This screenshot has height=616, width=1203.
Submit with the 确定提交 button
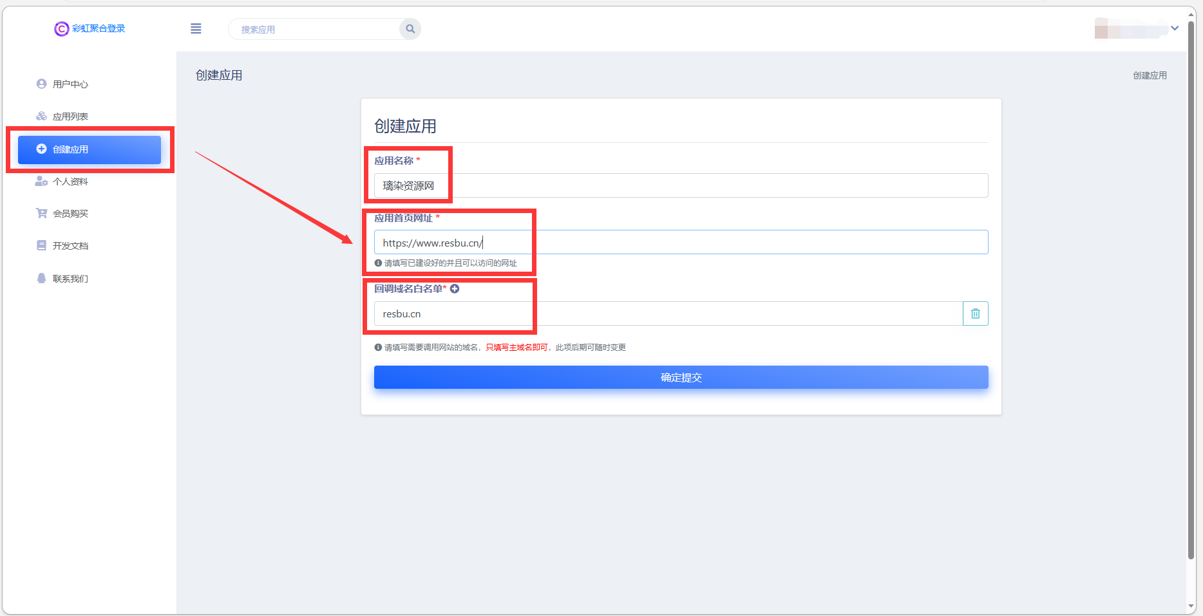click(x=681, y=377)
